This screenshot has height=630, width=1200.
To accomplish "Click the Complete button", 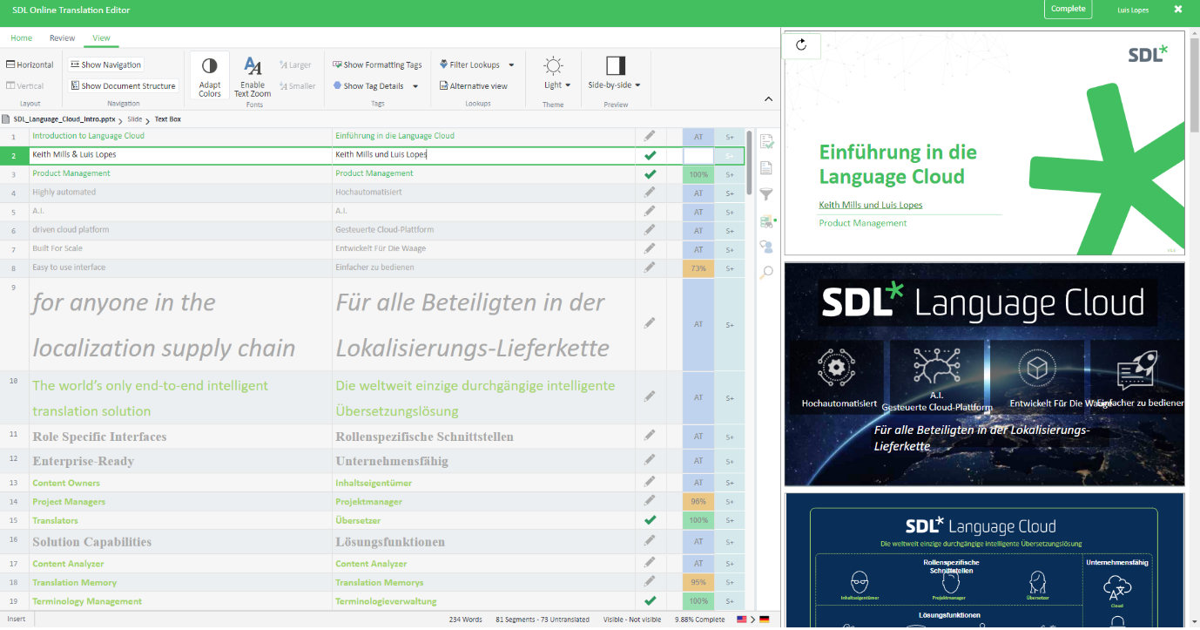I will point(1068,9).
